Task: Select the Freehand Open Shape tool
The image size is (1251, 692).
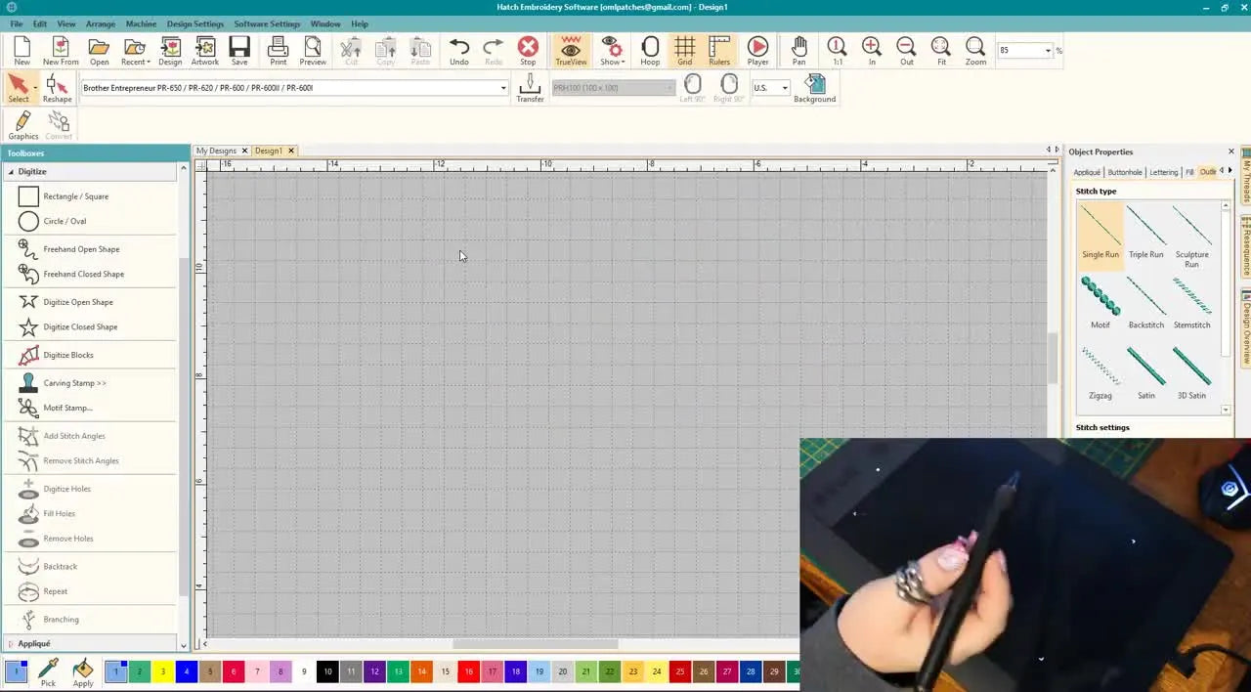Action: (81, 248)
